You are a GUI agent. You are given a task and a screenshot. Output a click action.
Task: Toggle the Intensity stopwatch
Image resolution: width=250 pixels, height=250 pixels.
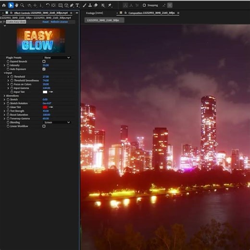[x=8, y=65]
